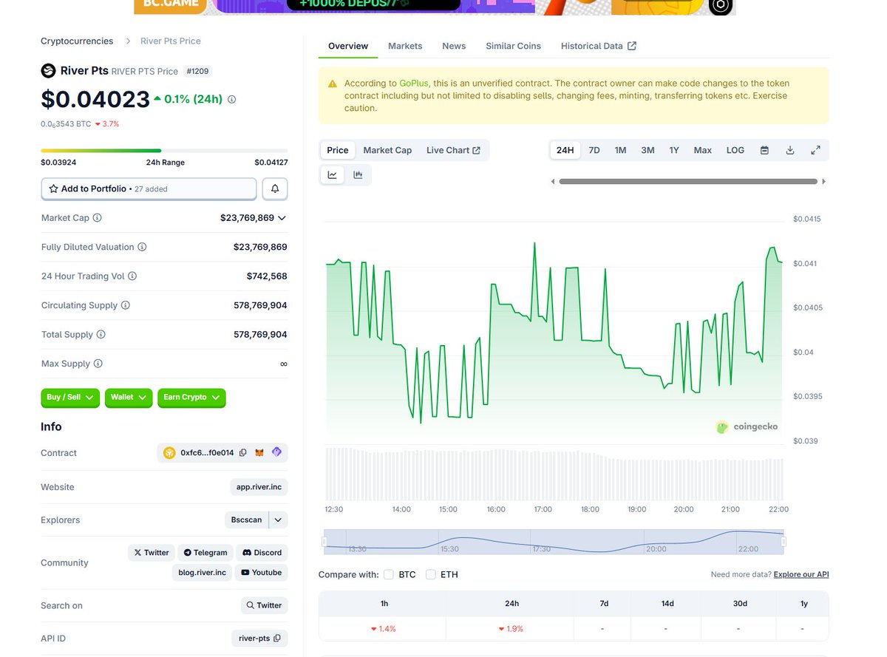Screen dimensions: 887x657
Task: Expand the Bscscan explorers chevron
Action: click(x=278, y=520)
